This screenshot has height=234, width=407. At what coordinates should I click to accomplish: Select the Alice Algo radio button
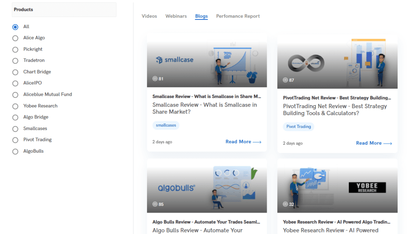16,38
